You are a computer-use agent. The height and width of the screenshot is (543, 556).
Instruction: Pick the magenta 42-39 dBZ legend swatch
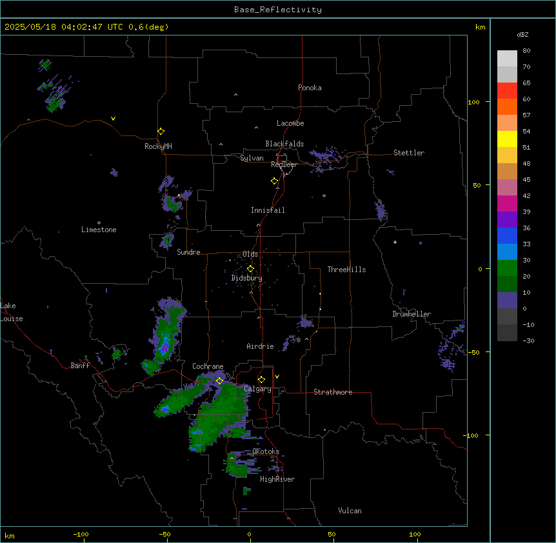507,203
